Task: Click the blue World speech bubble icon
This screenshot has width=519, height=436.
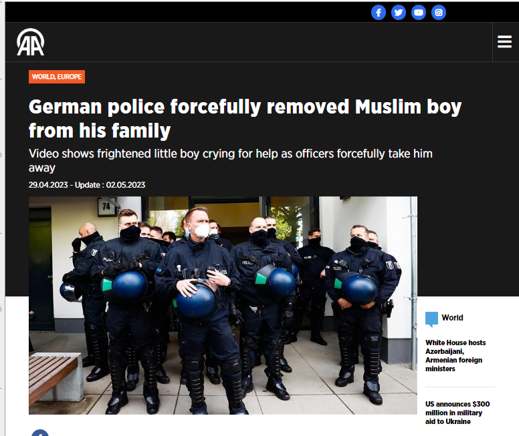Action: pyautogui.click(x=431, y=319)
